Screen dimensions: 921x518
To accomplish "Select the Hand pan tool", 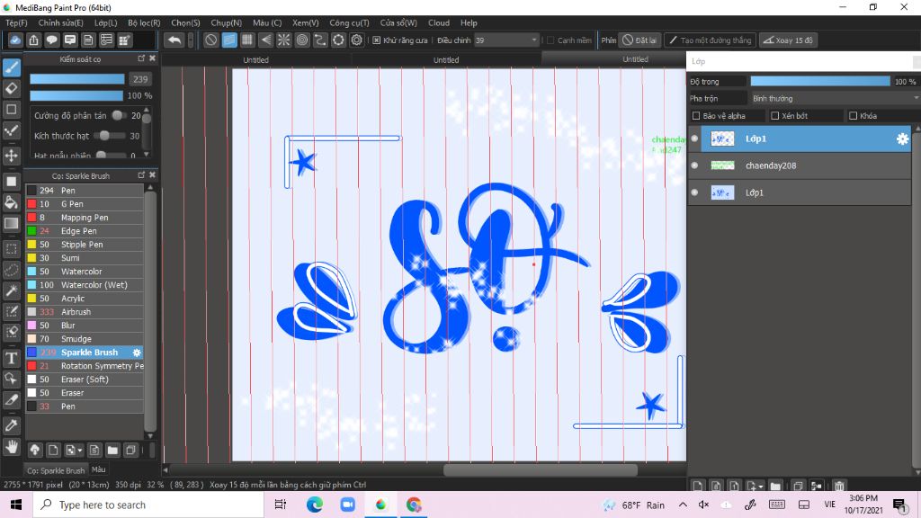I will (11, 447).
